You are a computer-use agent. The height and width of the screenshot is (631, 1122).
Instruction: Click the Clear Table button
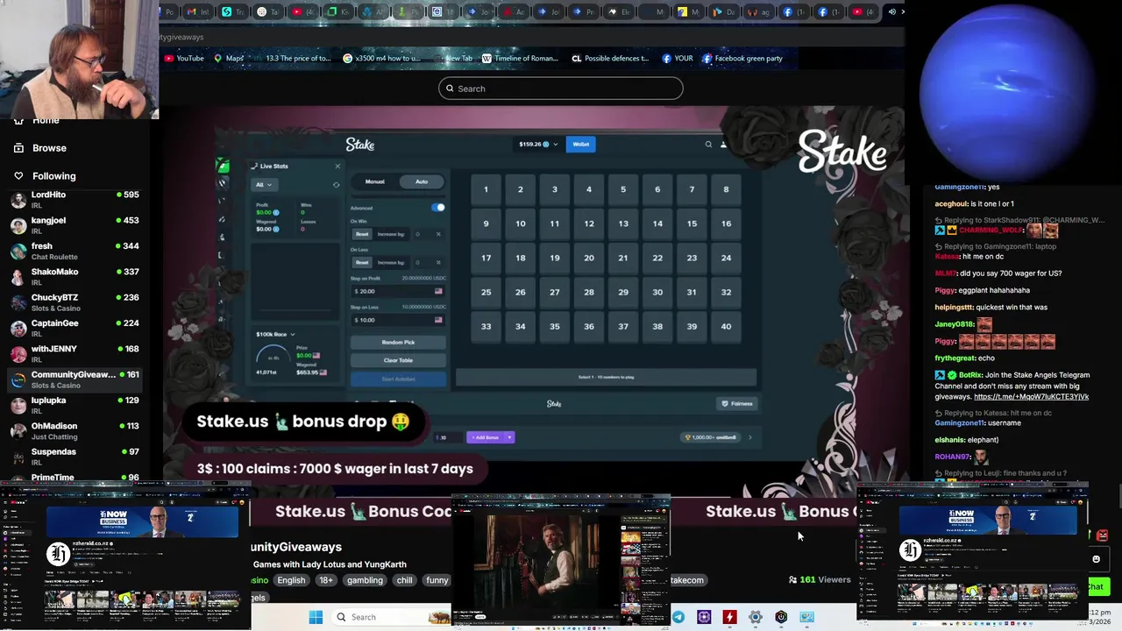[x=398, y=360]
